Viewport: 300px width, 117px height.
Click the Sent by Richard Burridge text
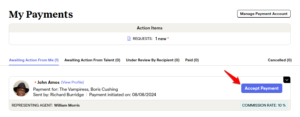(x=58, y=95)
